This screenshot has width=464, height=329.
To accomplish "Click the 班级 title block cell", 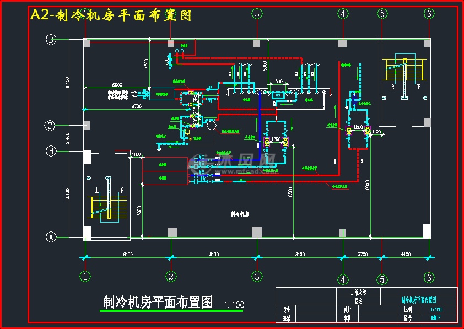I will point(287,318).
